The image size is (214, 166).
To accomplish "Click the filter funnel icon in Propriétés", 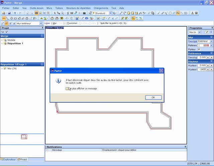I will tap(207, 32).
